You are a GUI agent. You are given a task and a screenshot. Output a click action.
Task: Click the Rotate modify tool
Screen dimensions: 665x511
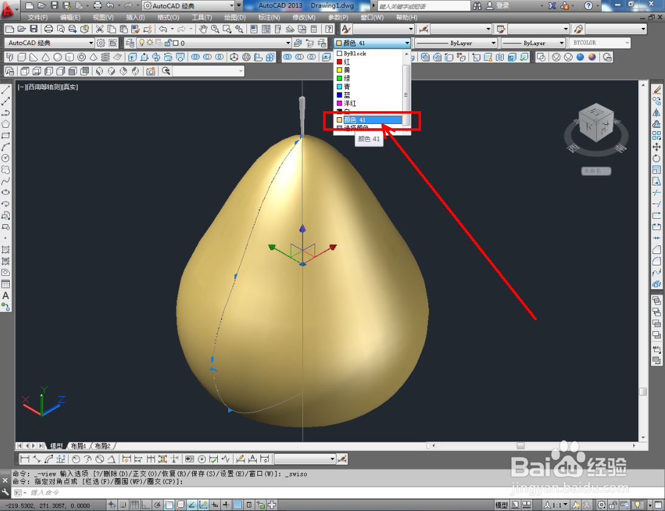pyautogui.click(x=656, y=159)
